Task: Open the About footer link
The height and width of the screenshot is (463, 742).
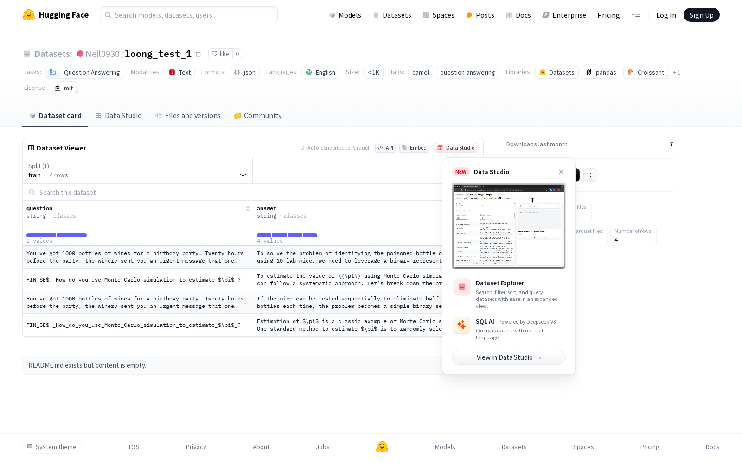Action: click(261, 447)
